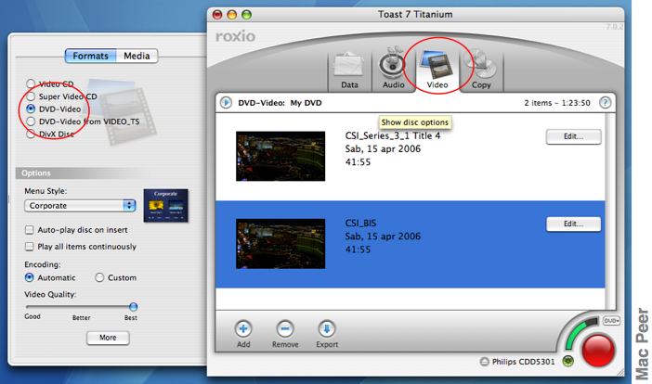Switch to the Media tab in drawer

(x=137, y=56)
